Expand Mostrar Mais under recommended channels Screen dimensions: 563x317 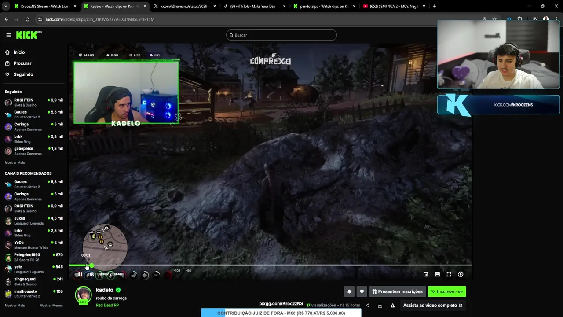coord(15,306)
